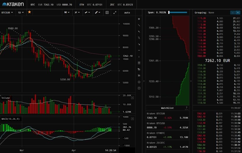
Task: Click the 7262.10 EUR order book mid price
Action: [218, 61]
